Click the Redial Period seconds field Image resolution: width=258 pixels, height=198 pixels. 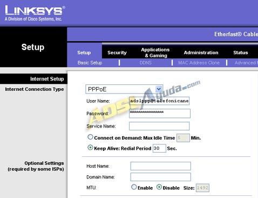(159, 148)
